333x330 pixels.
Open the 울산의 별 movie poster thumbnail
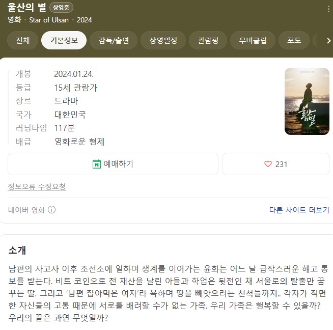307,101
